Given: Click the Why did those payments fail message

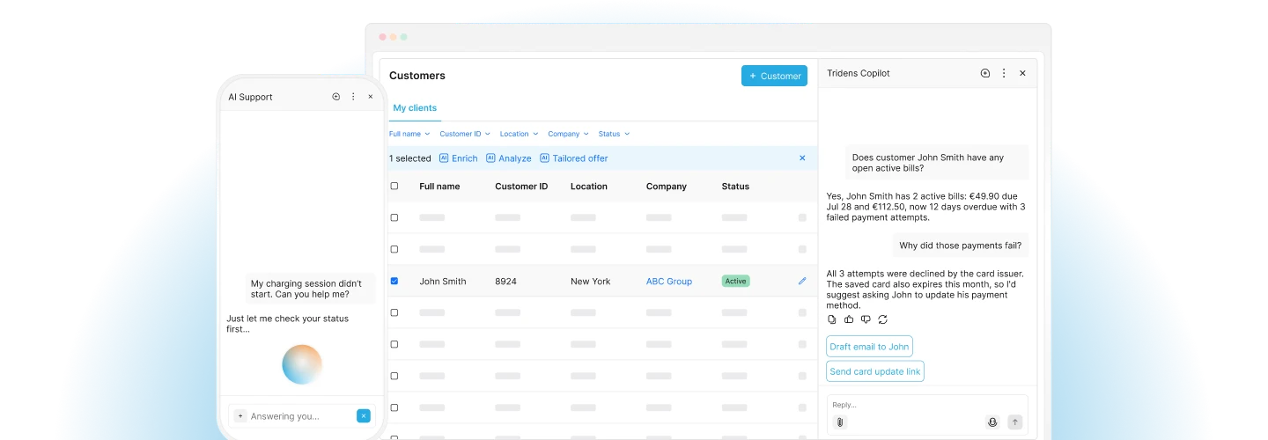Looking at the screenshot, I should (961, 246).
